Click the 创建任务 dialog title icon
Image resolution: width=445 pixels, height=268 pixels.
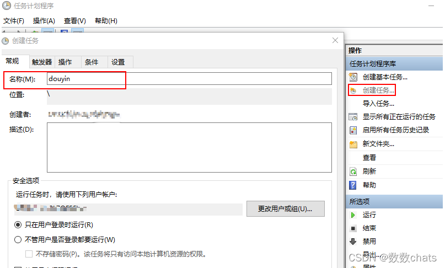coord(6,41)
